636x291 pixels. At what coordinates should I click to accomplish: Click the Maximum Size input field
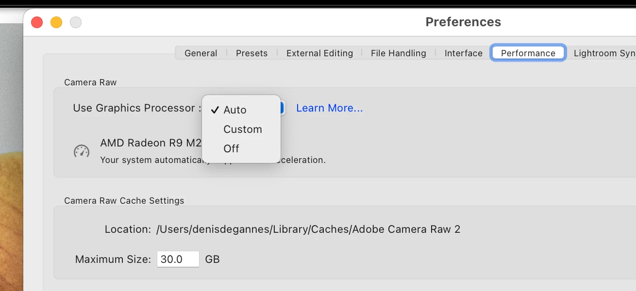coord(178,259)
